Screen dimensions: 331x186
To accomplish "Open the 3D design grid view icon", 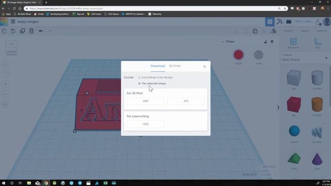I will 270,22.
